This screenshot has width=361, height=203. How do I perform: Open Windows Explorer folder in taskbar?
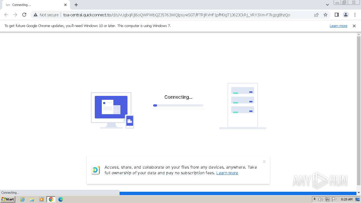coord(32,199)
